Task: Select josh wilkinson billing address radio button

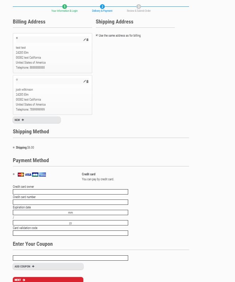Action: pos(17,79)
